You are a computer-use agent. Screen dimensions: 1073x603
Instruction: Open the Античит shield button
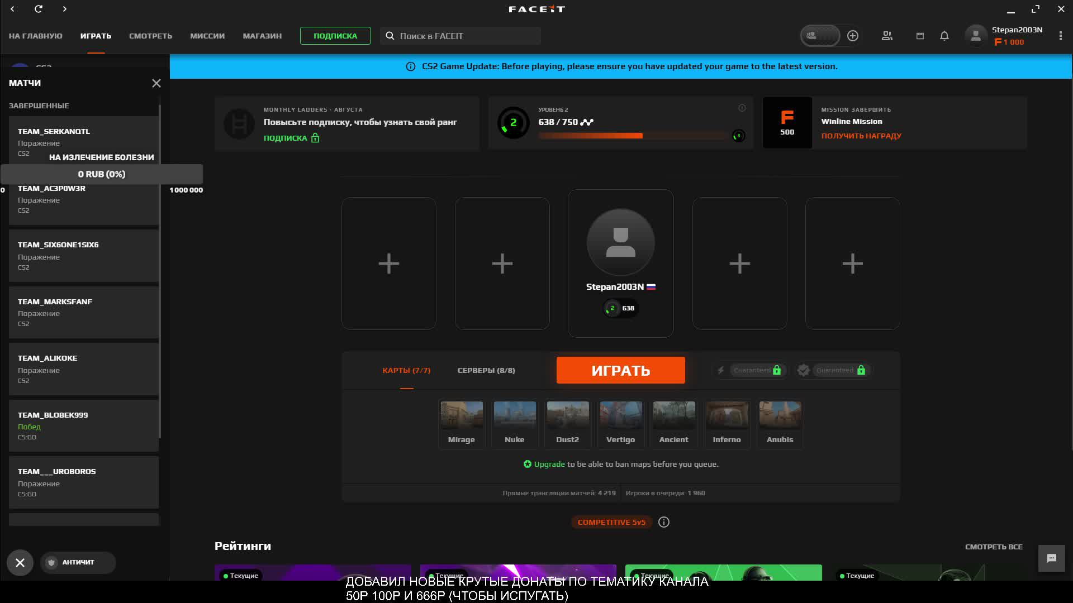78,562
